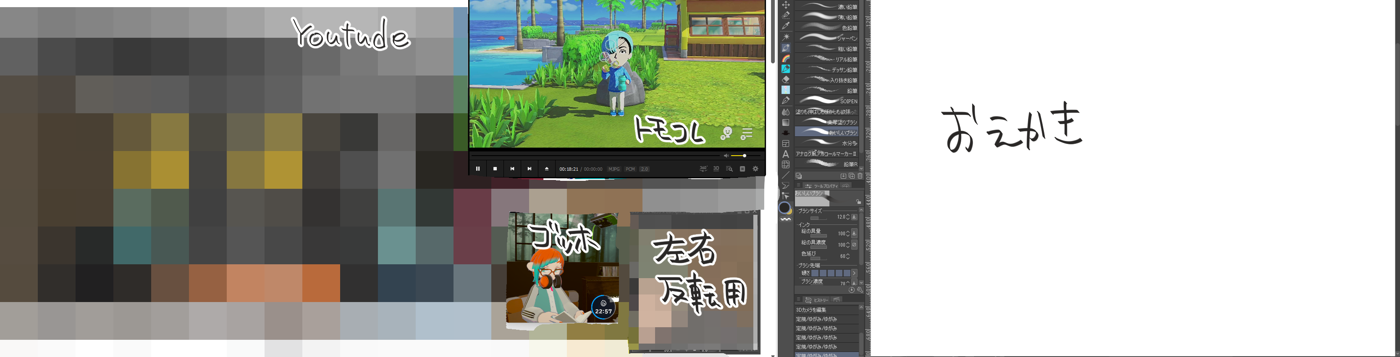Mute the media player speaker icon
Viewport: 1400px width, 357px height.
726,156
